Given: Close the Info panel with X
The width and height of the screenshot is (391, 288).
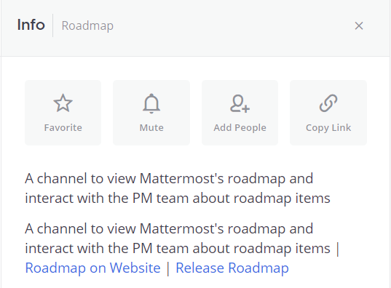Looking at the screenshot, I should click(359, 25).
